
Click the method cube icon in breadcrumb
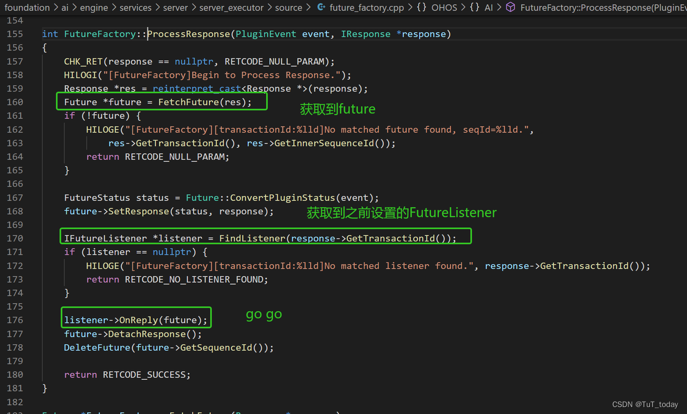click(510, 7)
